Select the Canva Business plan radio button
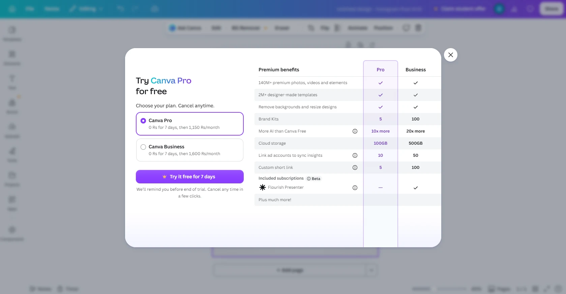 (x=143, y=147)
